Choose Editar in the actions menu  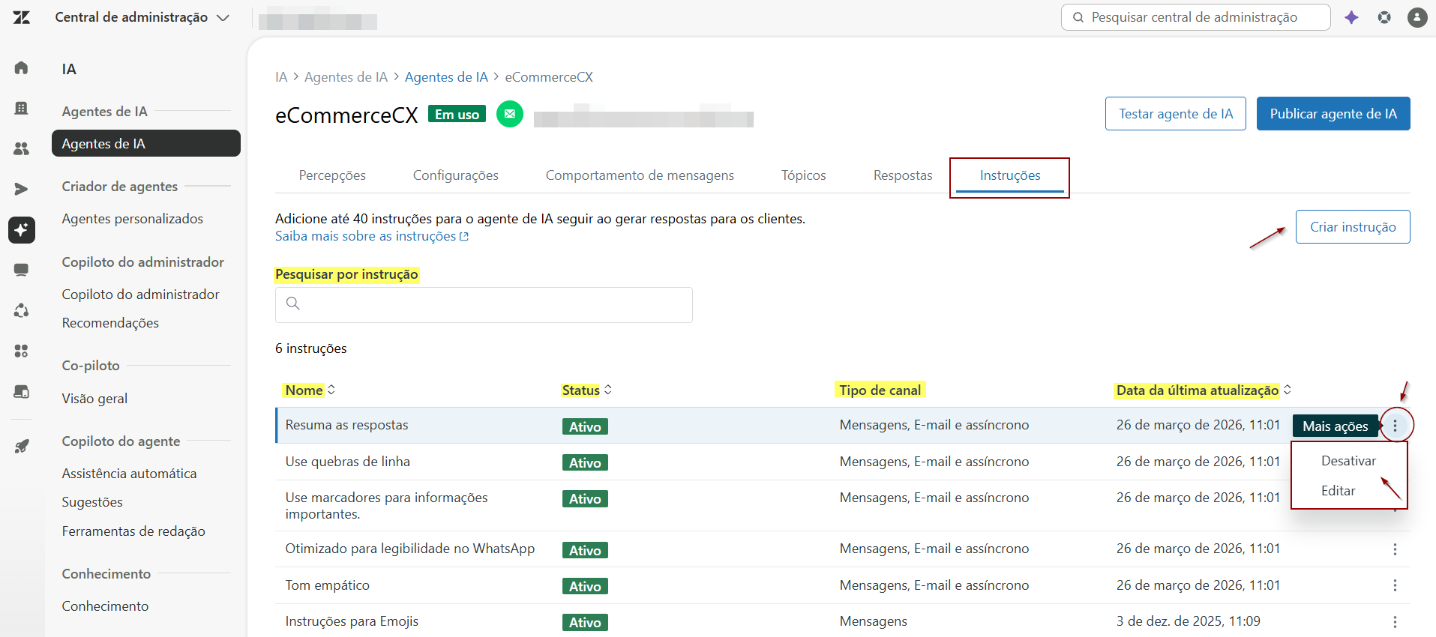pyautogui.click(x=1338, y=491)
